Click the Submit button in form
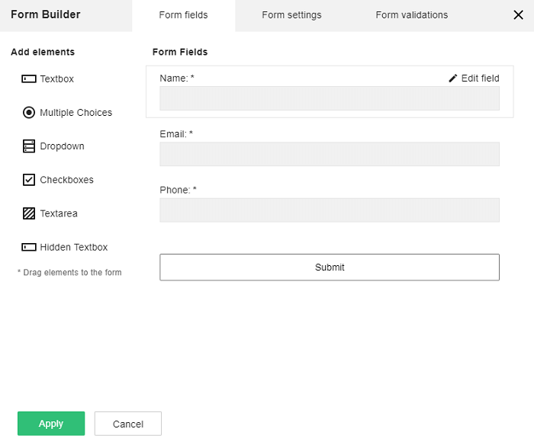The height and width of the screenshot is (445, 534). (330, 267)
